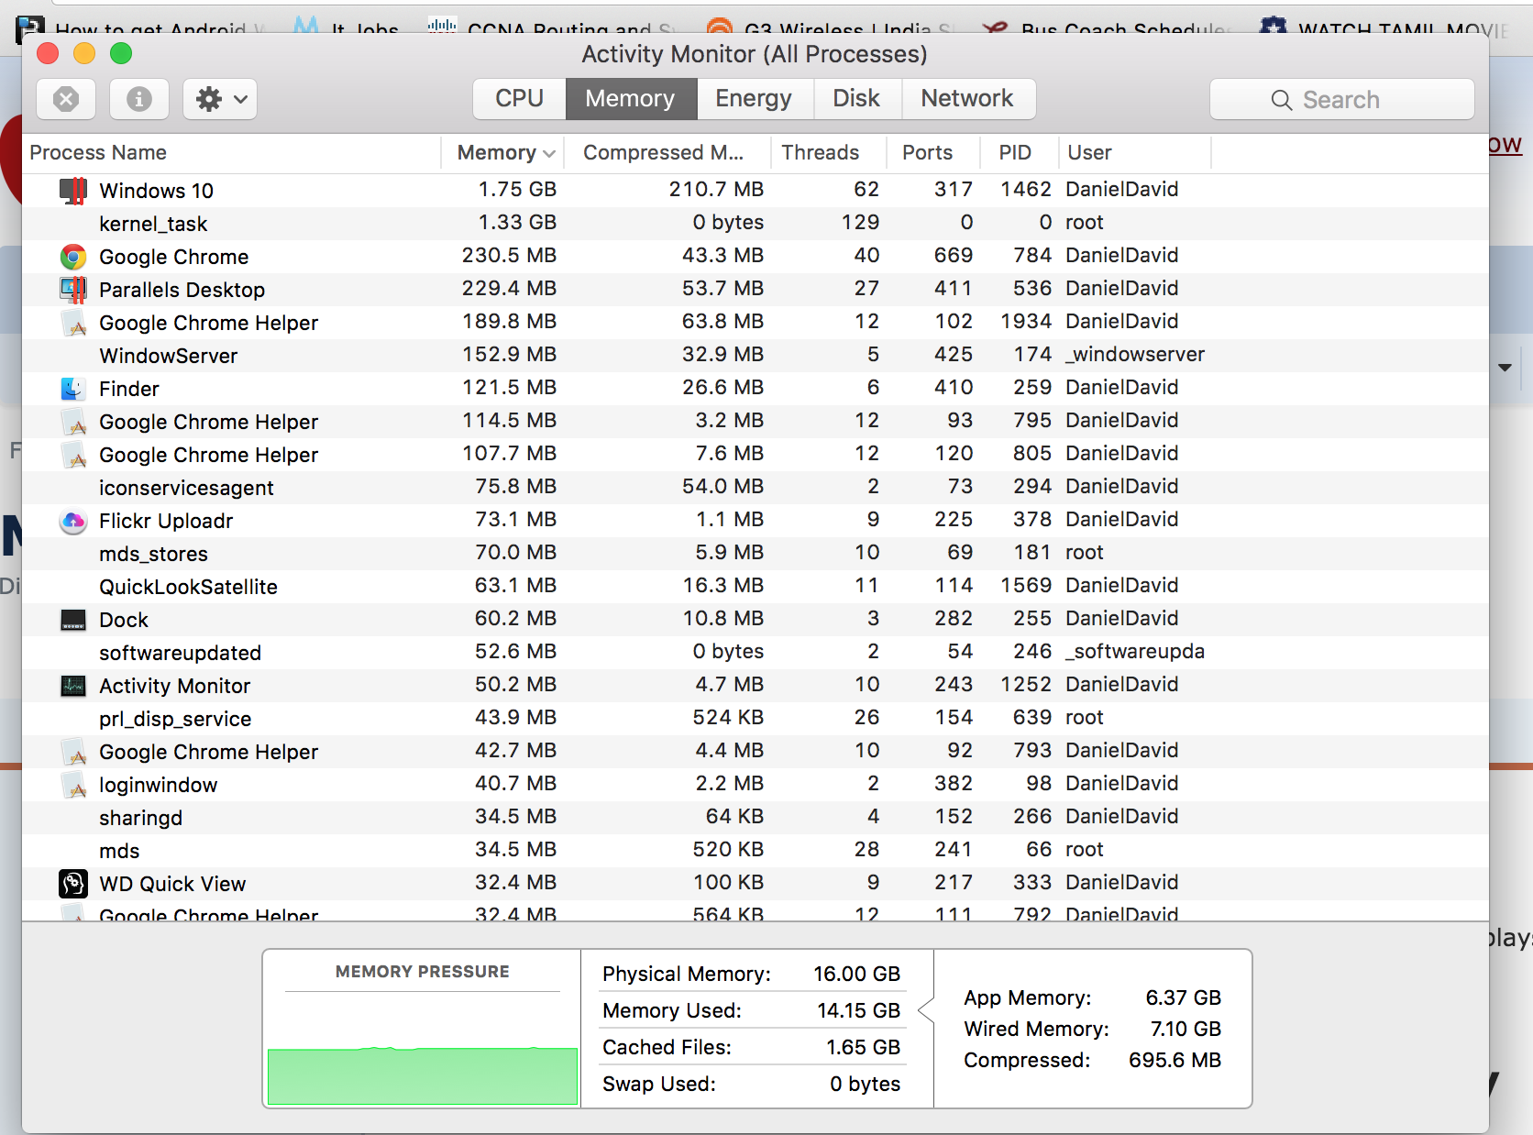Select the Windows 10 process icon
The image size is (1533, 1135).
pyautogui.click(x=73, y=191)
